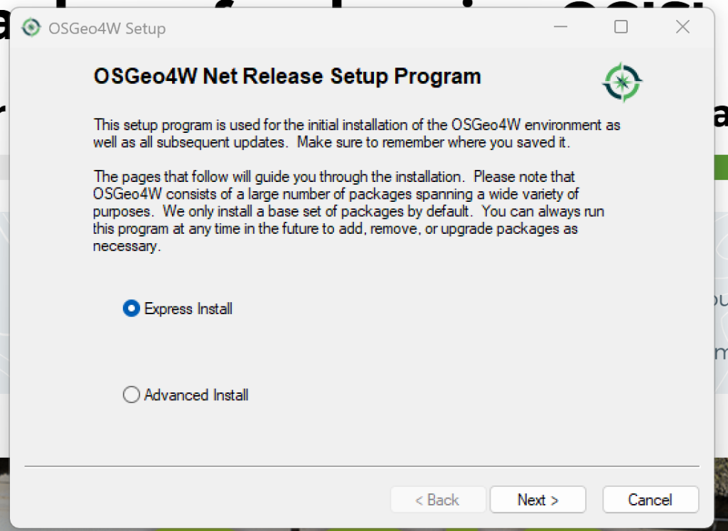Image resolution: width=728 pixels, height=531 pixels.
Task: Enable Advanced Install by clicking its circle
Action: click(131, 395)
